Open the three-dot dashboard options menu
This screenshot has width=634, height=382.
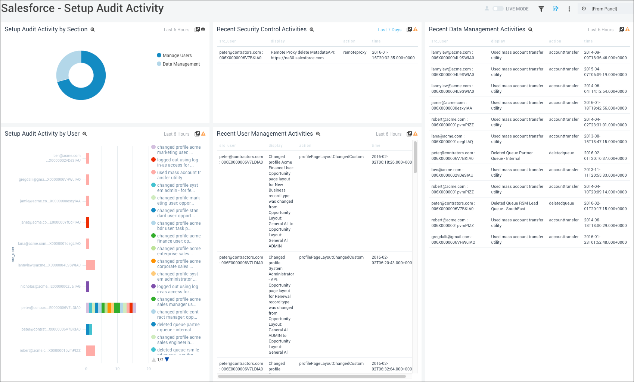coord(569,9)
